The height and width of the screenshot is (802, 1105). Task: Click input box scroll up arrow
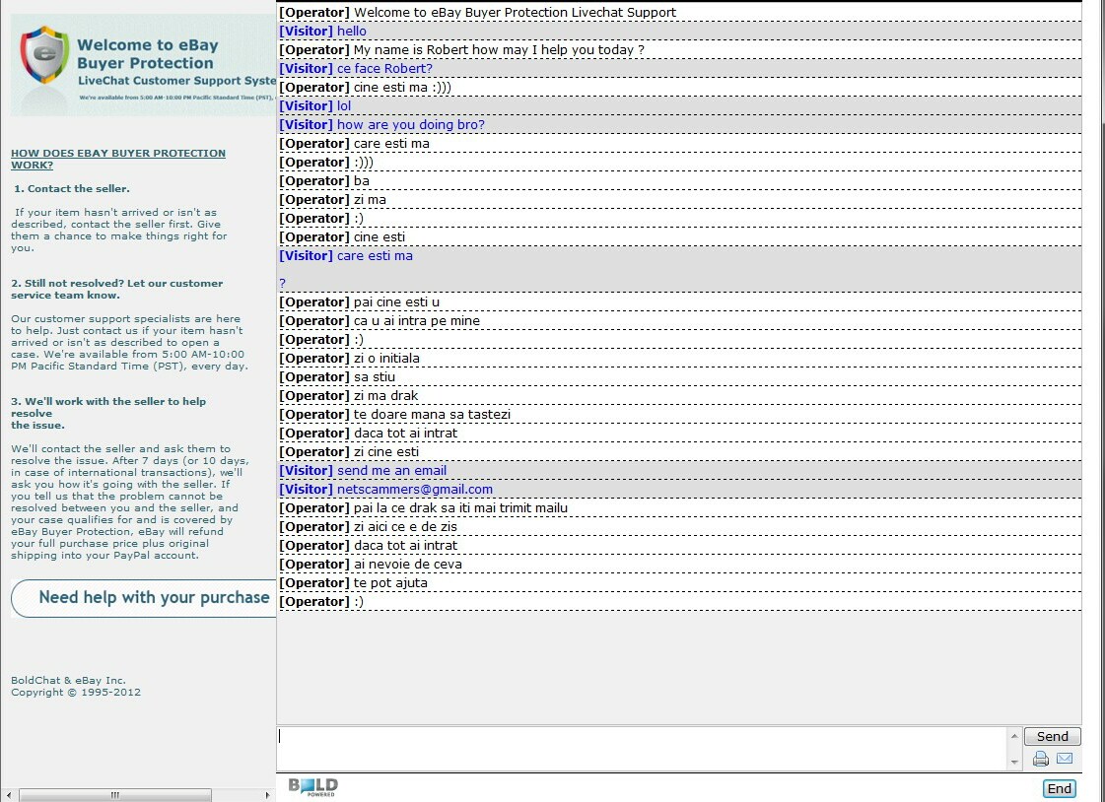(1014, 736)
